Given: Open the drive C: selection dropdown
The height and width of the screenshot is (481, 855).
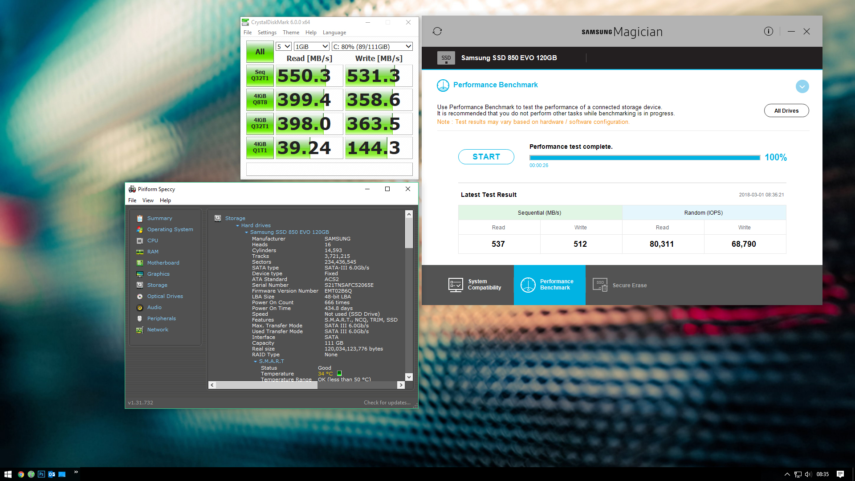Looking at the screenshot, I should tap(372, 46).
